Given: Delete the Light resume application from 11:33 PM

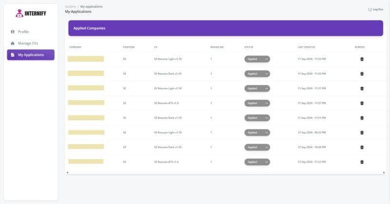Looking at the screenshot, I should [362, 59].
